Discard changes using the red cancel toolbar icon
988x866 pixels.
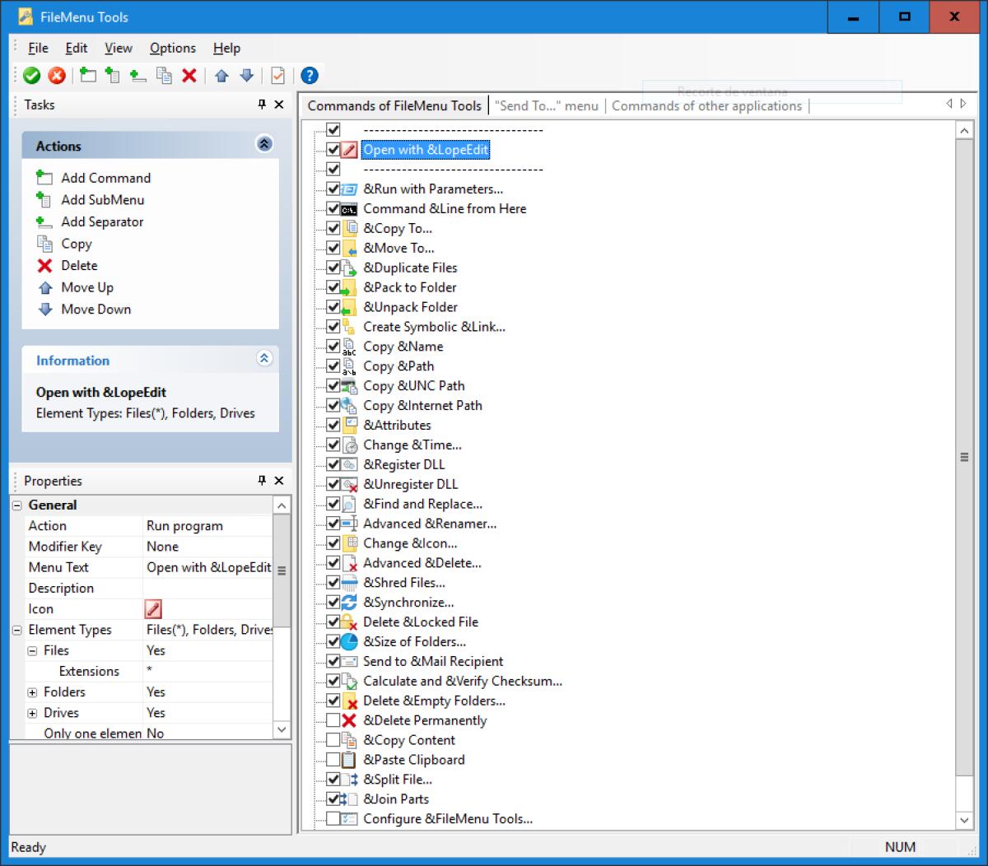(x=57, y=75)
